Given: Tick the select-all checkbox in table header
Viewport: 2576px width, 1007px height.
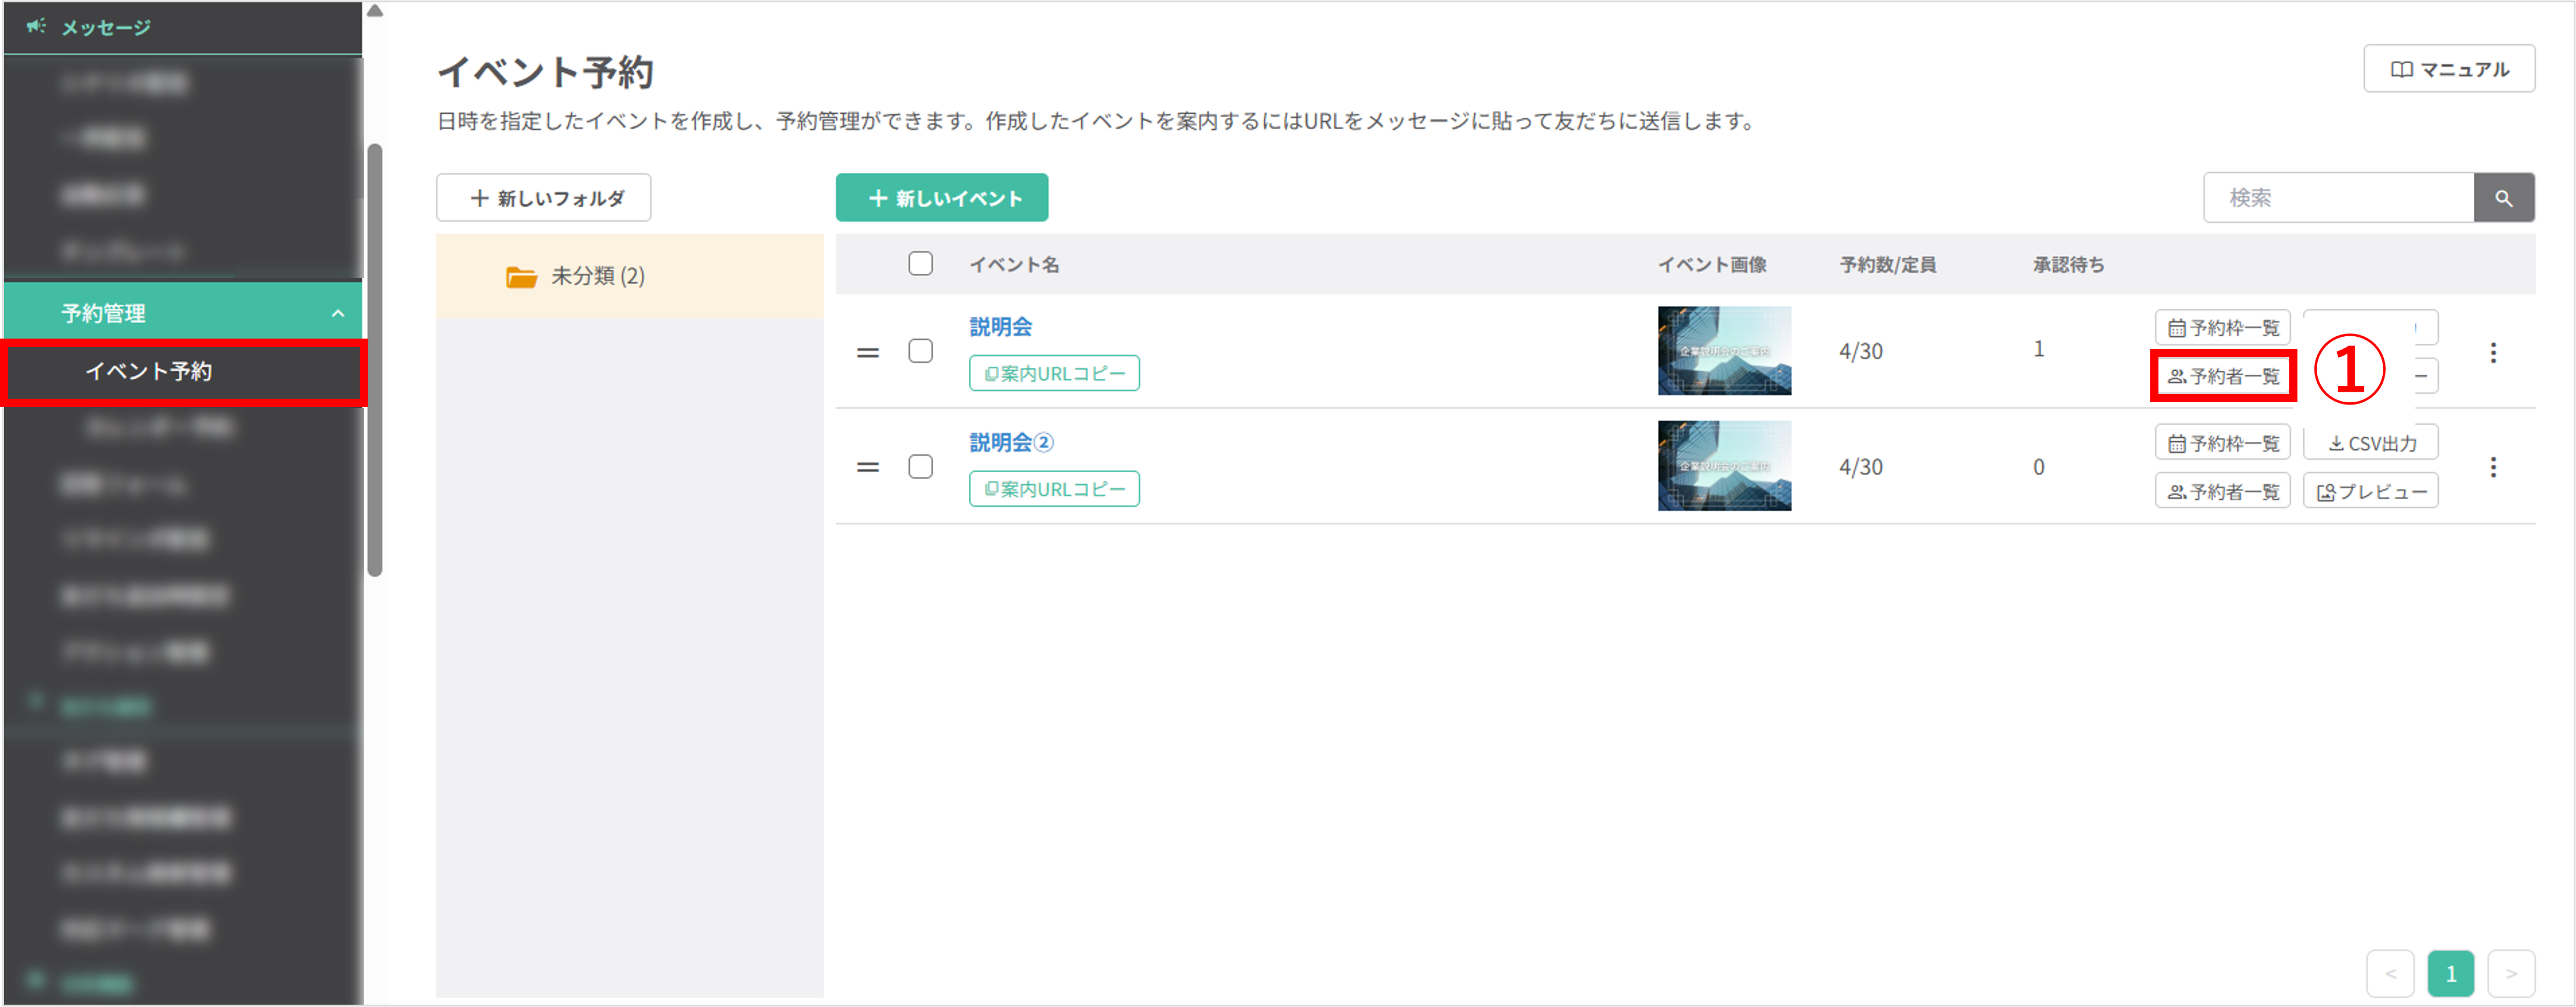Looking at the screenshot, I should pyautogui.click(x=920, y=264).
